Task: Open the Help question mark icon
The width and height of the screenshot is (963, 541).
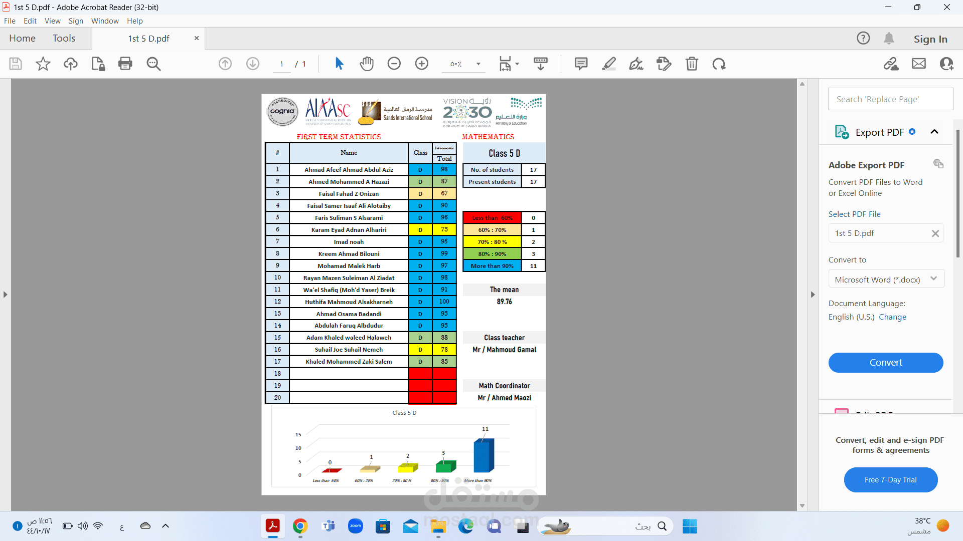Action: (x=863, y=38)
